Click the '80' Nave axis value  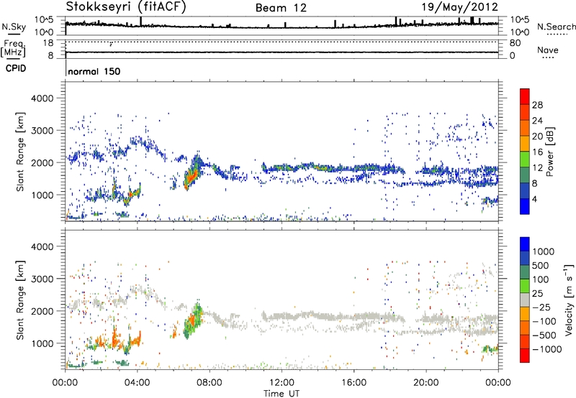coord(515,43)
